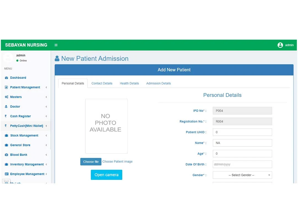Select the Cash Register rupee icon
This screenshot has height=223, width=298.
point(6,116)
